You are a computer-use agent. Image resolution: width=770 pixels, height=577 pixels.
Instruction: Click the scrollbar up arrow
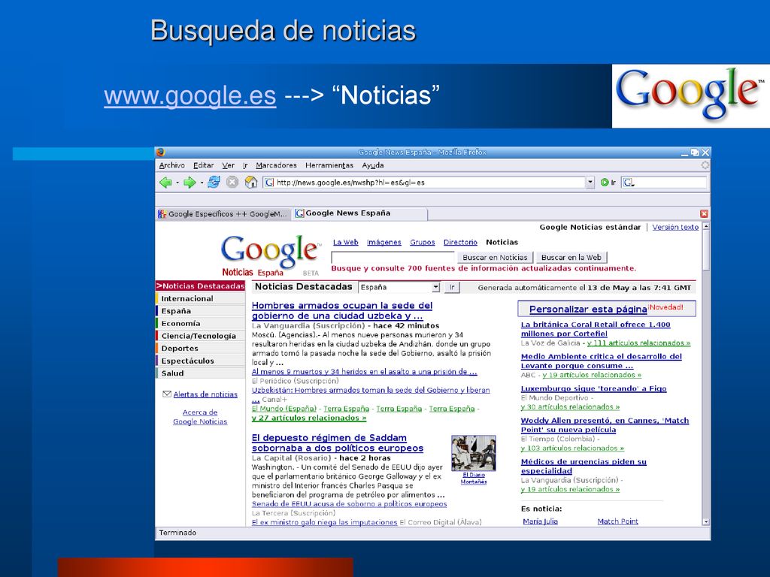tap(706, 227)
